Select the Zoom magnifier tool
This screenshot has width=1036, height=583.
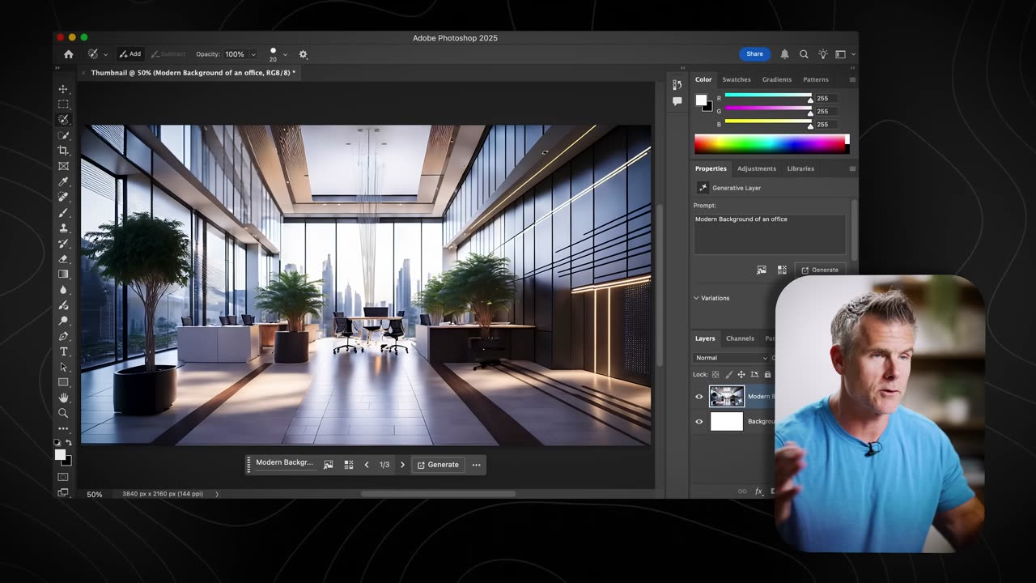[x=63, y=413]
